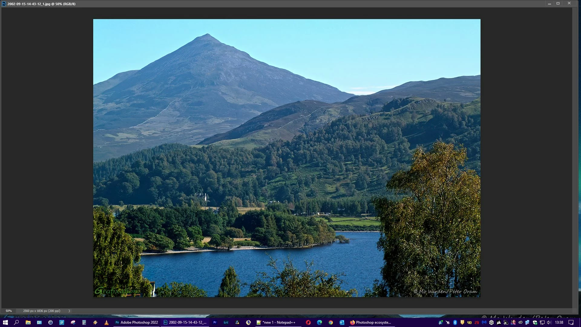
Task: Switch to Adobe Photoshop 2022 taskbar button
Action: (137, 322)
